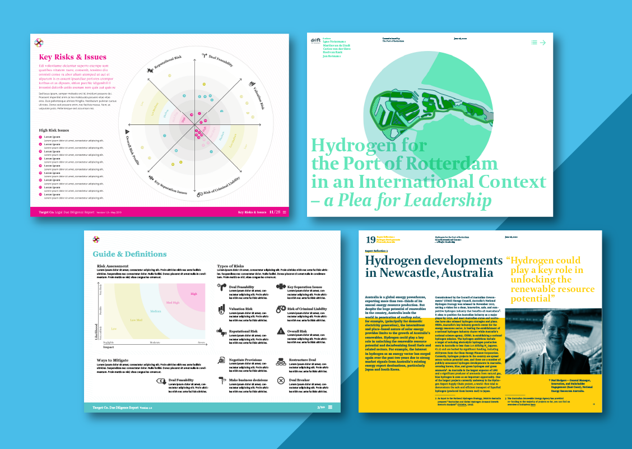The image size is (632, 449).
Task: Click the portrait photo of the smiling man
Action: tap(554, 341)
